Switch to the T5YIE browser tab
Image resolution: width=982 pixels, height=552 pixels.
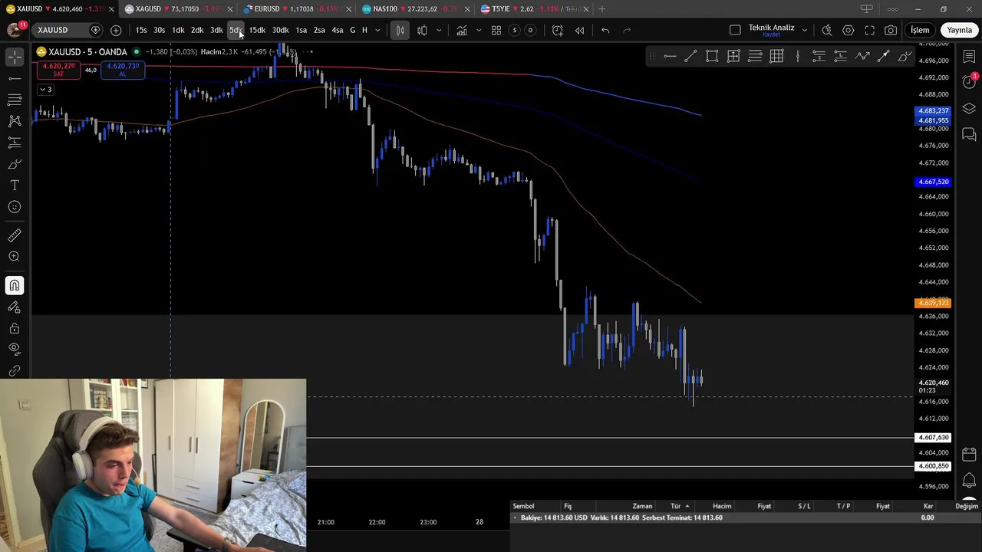point(534,9)
